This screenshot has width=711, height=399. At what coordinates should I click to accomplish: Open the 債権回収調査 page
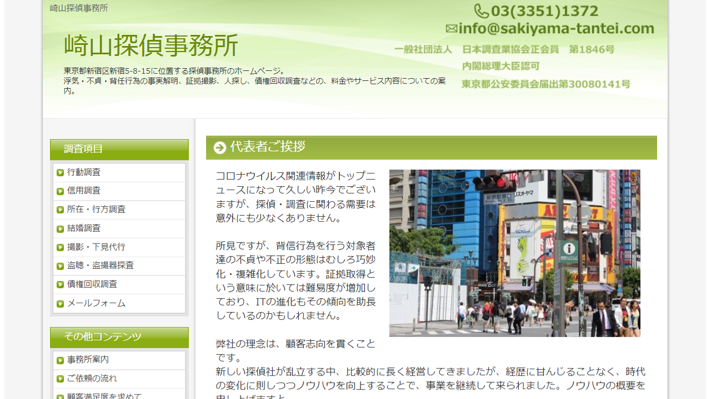(92, 284)
